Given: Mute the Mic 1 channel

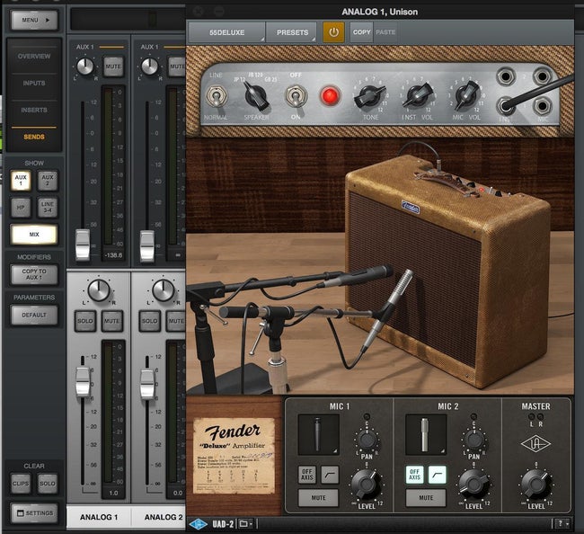Looking at the screenshot, I should [319, 496].
